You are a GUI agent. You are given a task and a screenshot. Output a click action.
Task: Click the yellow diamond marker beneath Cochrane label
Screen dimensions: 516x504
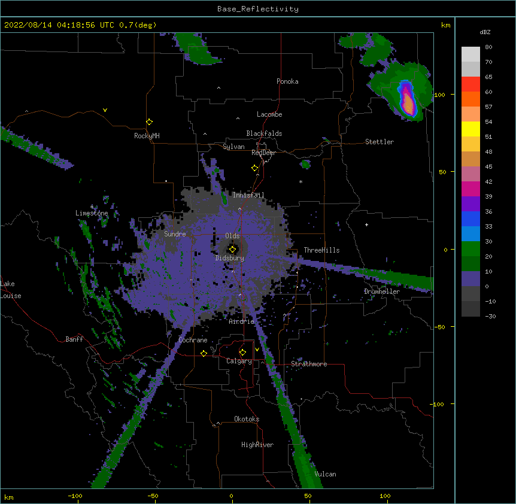click(x=204, y=353)
